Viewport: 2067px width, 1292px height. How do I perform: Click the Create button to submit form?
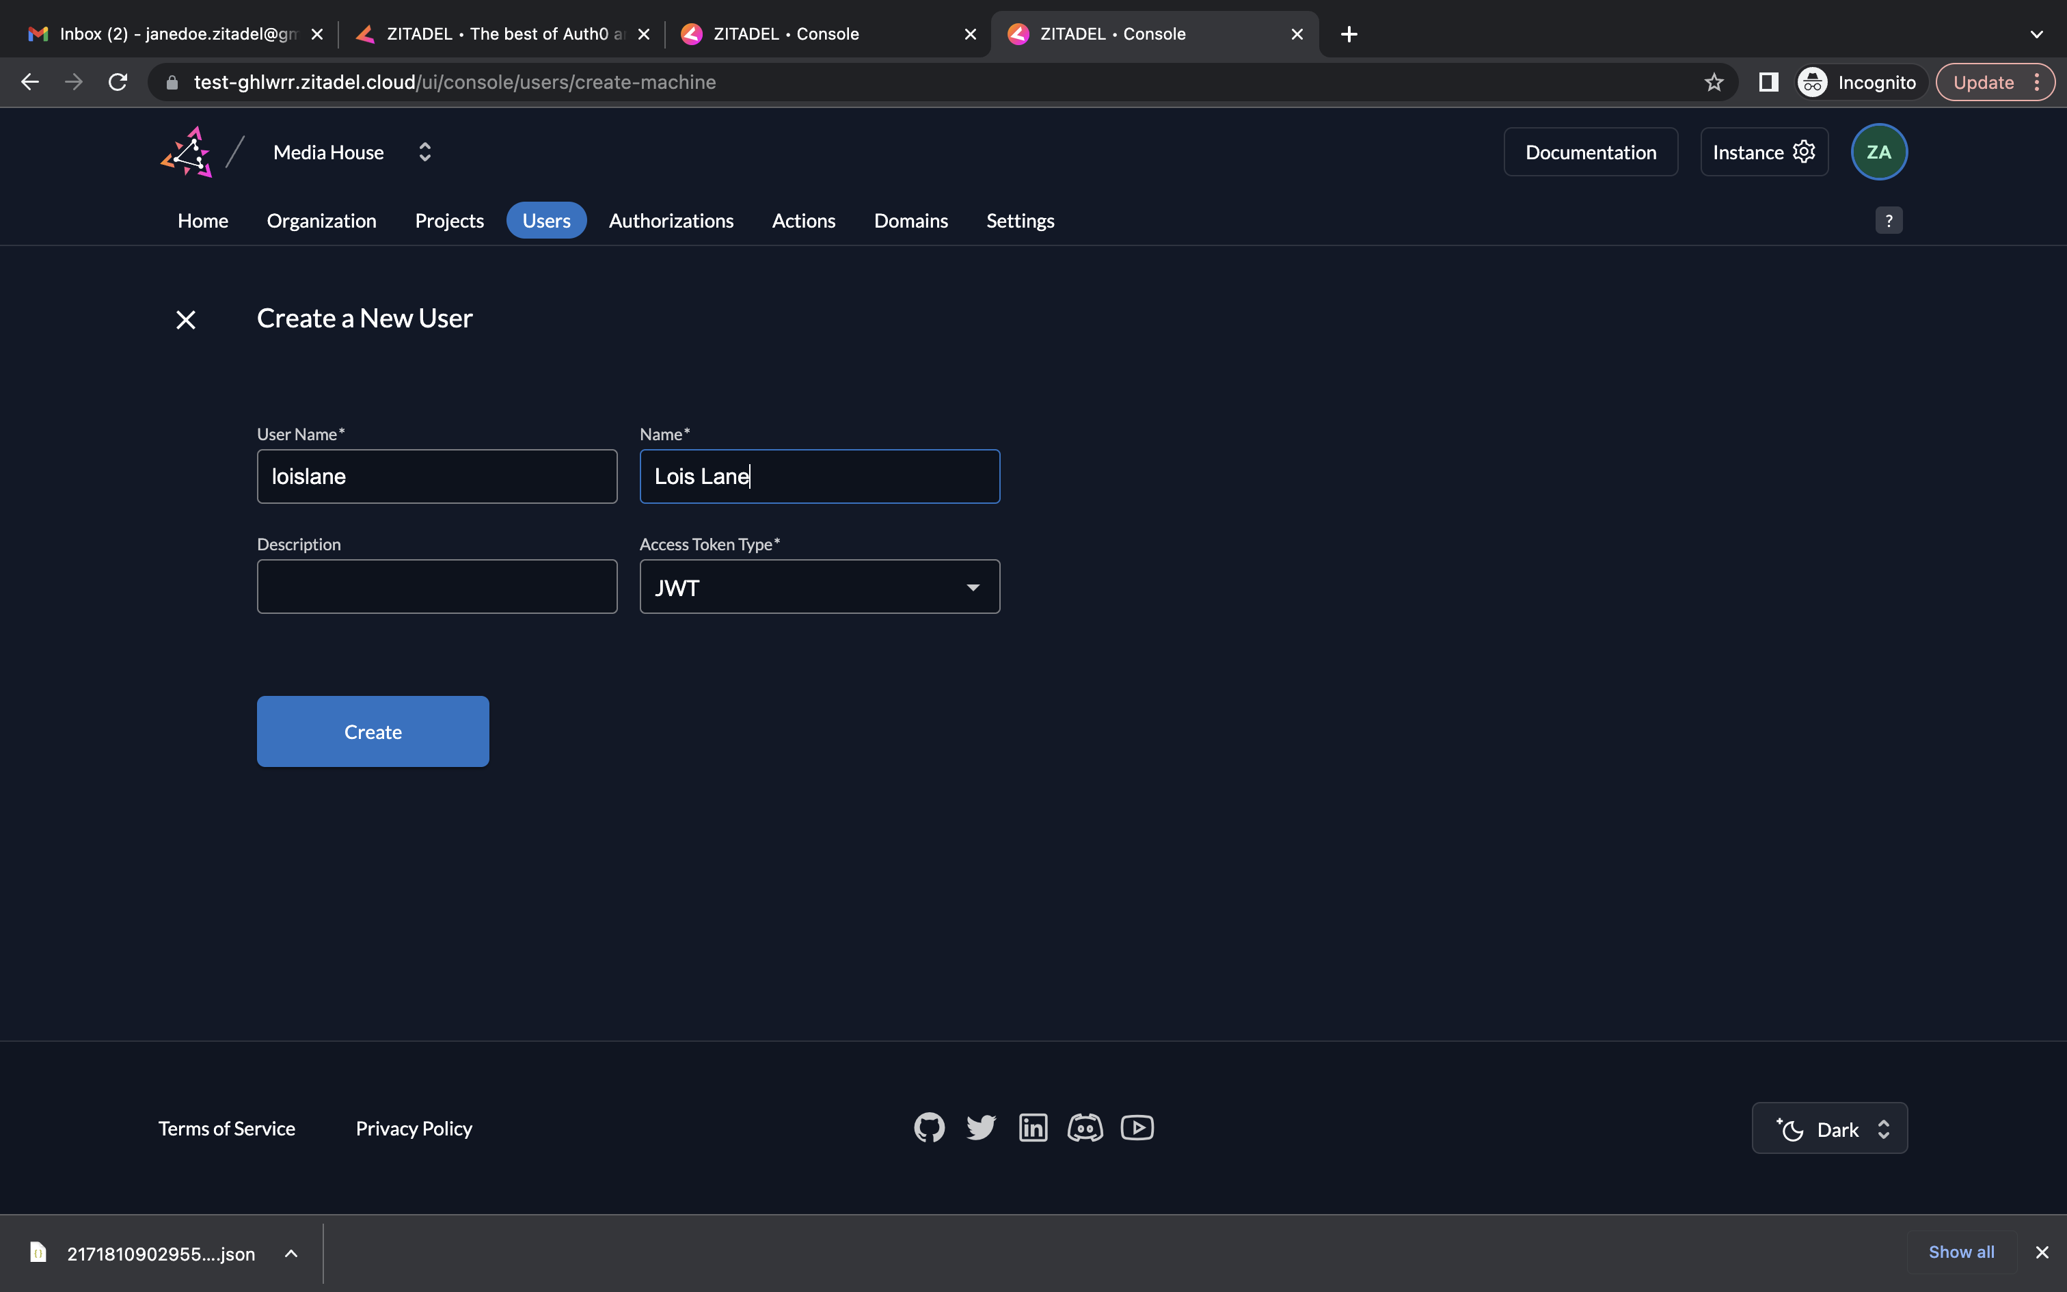[x=372, y=731]
